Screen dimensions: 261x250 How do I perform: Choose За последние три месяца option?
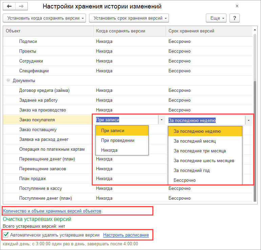[x=199, y=151]
